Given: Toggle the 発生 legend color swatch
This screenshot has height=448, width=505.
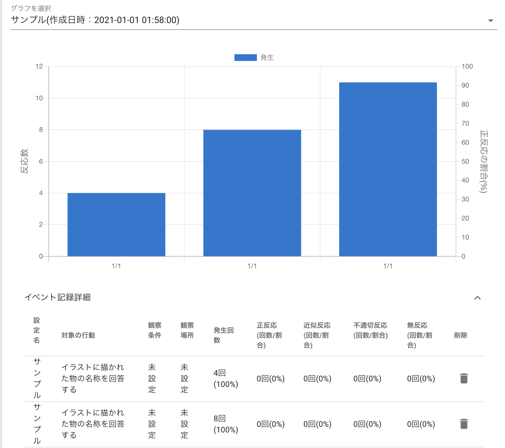Looking at the screenshot, I should 245,58.
